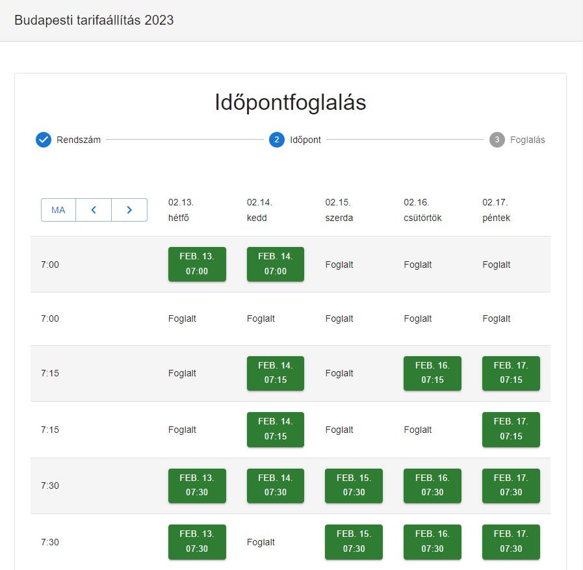Open the Foglalás step label
Screen dimensions: 583x570
(x=527, y=140)
